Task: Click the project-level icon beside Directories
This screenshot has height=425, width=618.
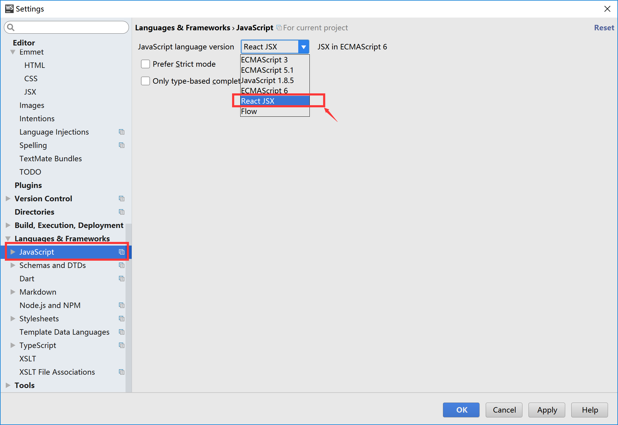Action: [122, 212]
